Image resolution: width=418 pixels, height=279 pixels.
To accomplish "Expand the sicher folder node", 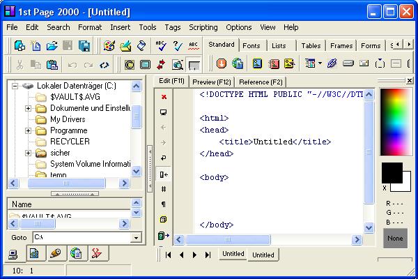I will [x=28, y=153].
